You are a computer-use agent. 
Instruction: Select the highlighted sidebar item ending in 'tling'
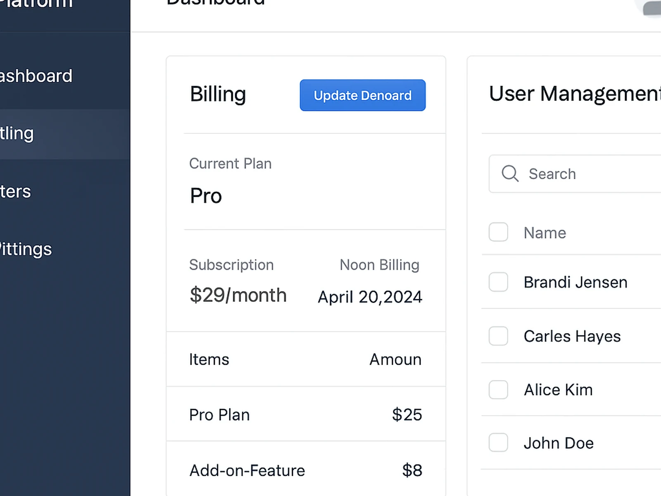[x=17, y=134]
